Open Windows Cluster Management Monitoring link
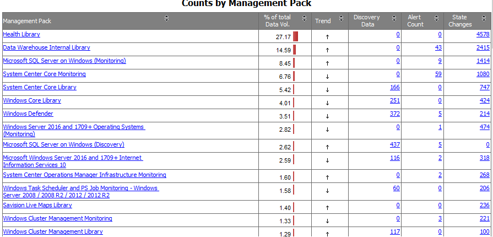Viewport: 493px width, 237px height. (x=57, y=218)
